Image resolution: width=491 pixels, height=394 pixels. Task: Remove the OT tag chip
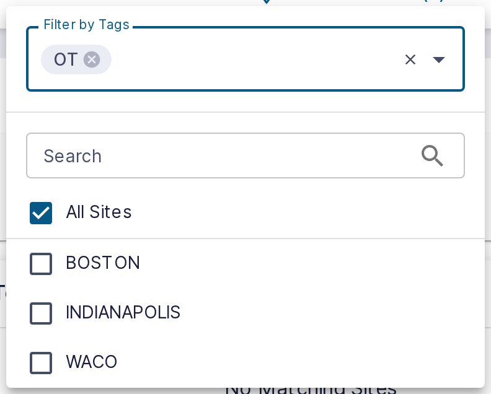coord(91,59)
